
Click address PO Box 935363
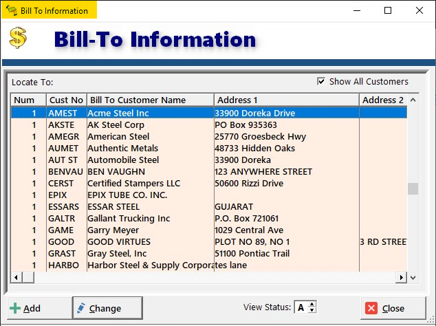(246, 125)
